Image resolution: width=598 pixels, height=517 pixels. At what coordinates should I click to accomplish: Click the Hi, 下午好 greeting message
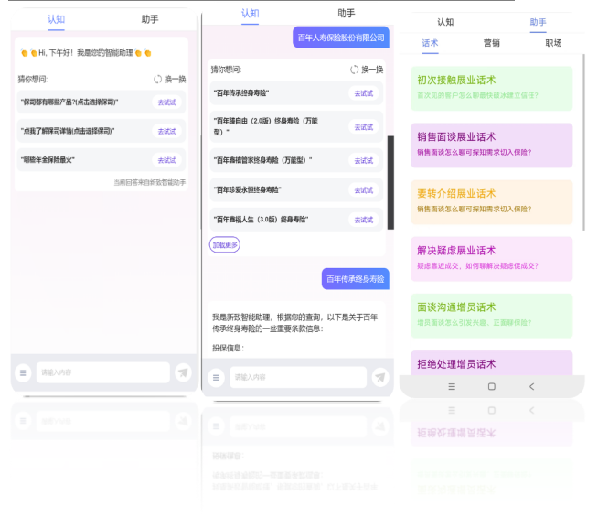tap(86, 53)
